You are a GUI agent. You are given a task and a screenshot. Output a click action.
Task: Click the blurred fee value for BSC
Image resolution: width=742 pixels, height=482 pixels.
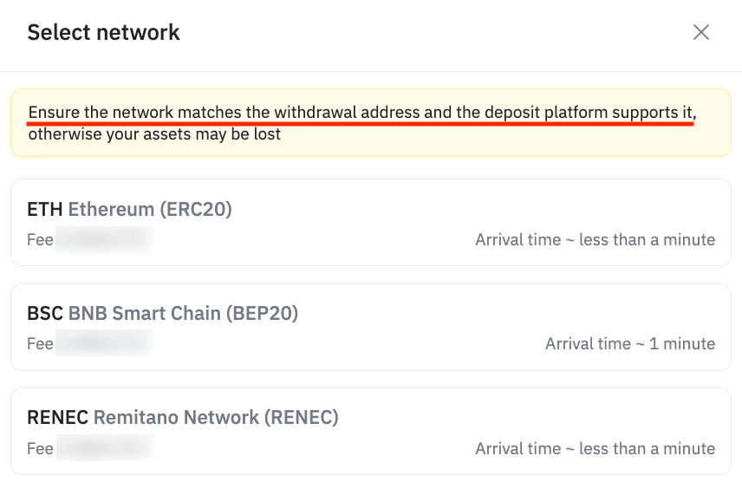105,343
